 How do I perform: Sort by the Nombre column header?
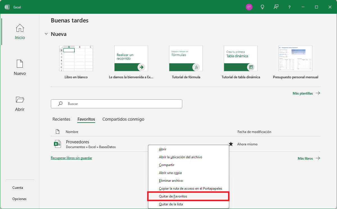point(72,132)
